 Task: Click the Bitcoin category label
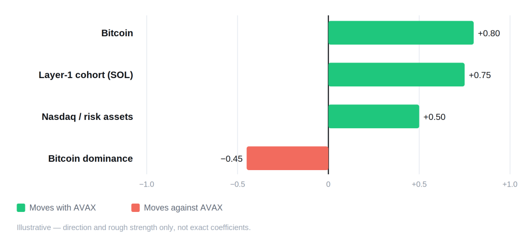[x=117, y=33]
